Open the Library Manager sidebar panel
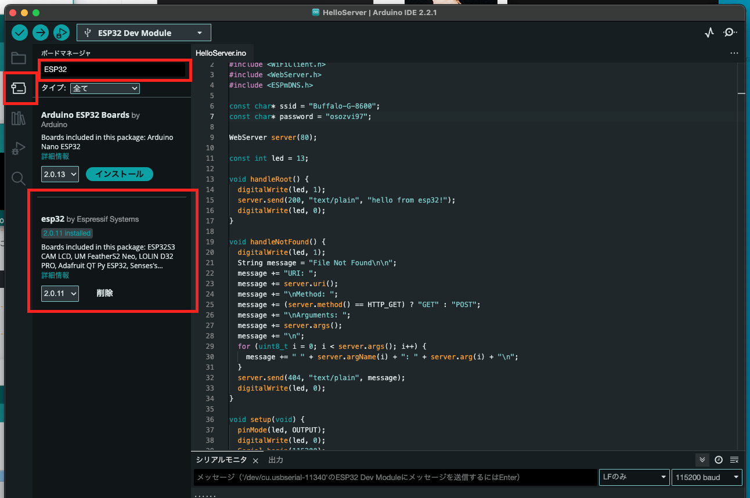Viewport: 750px width, 498px height. (19, 118)
